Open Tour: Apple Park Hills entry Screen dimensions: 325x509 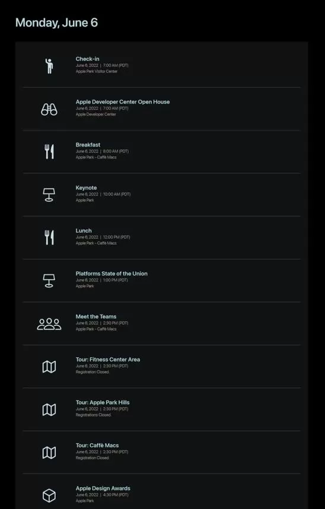coord(103,402)
